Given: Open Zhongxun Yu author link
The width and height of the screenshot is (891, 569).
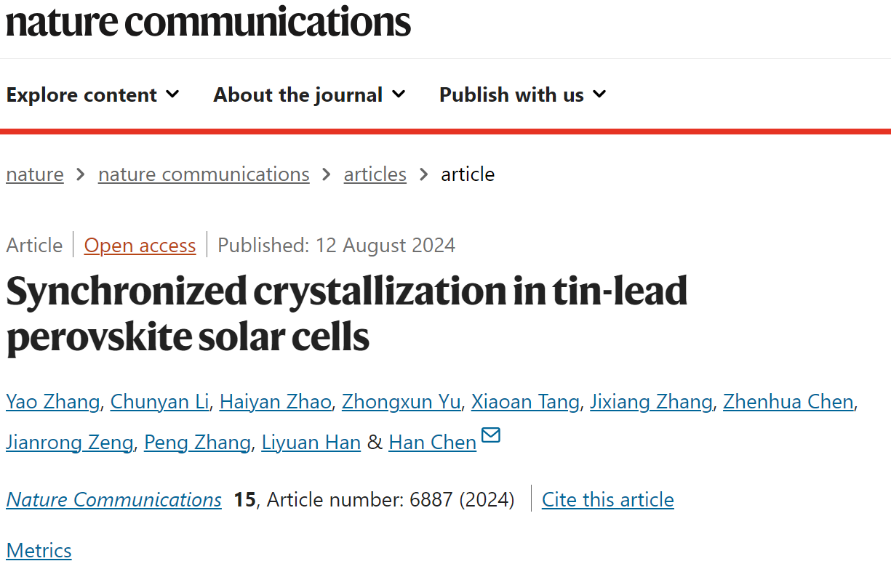Looking at the screenshot, I should (401, 402).
